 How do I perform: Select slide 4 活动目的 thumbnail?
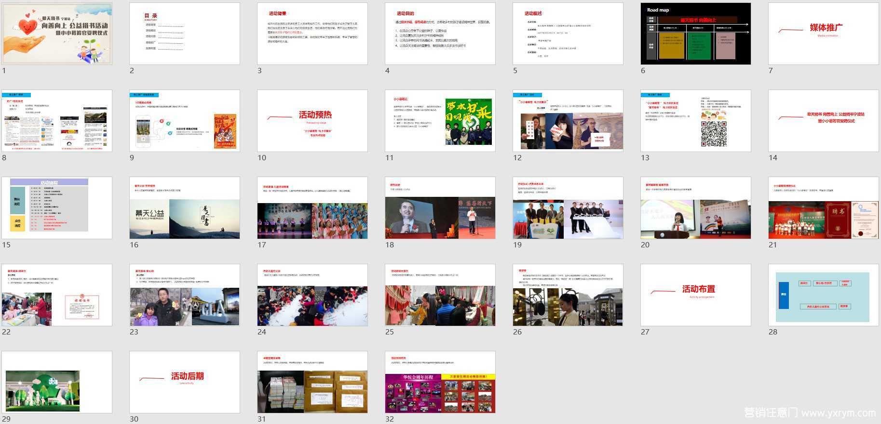[440, 34]
